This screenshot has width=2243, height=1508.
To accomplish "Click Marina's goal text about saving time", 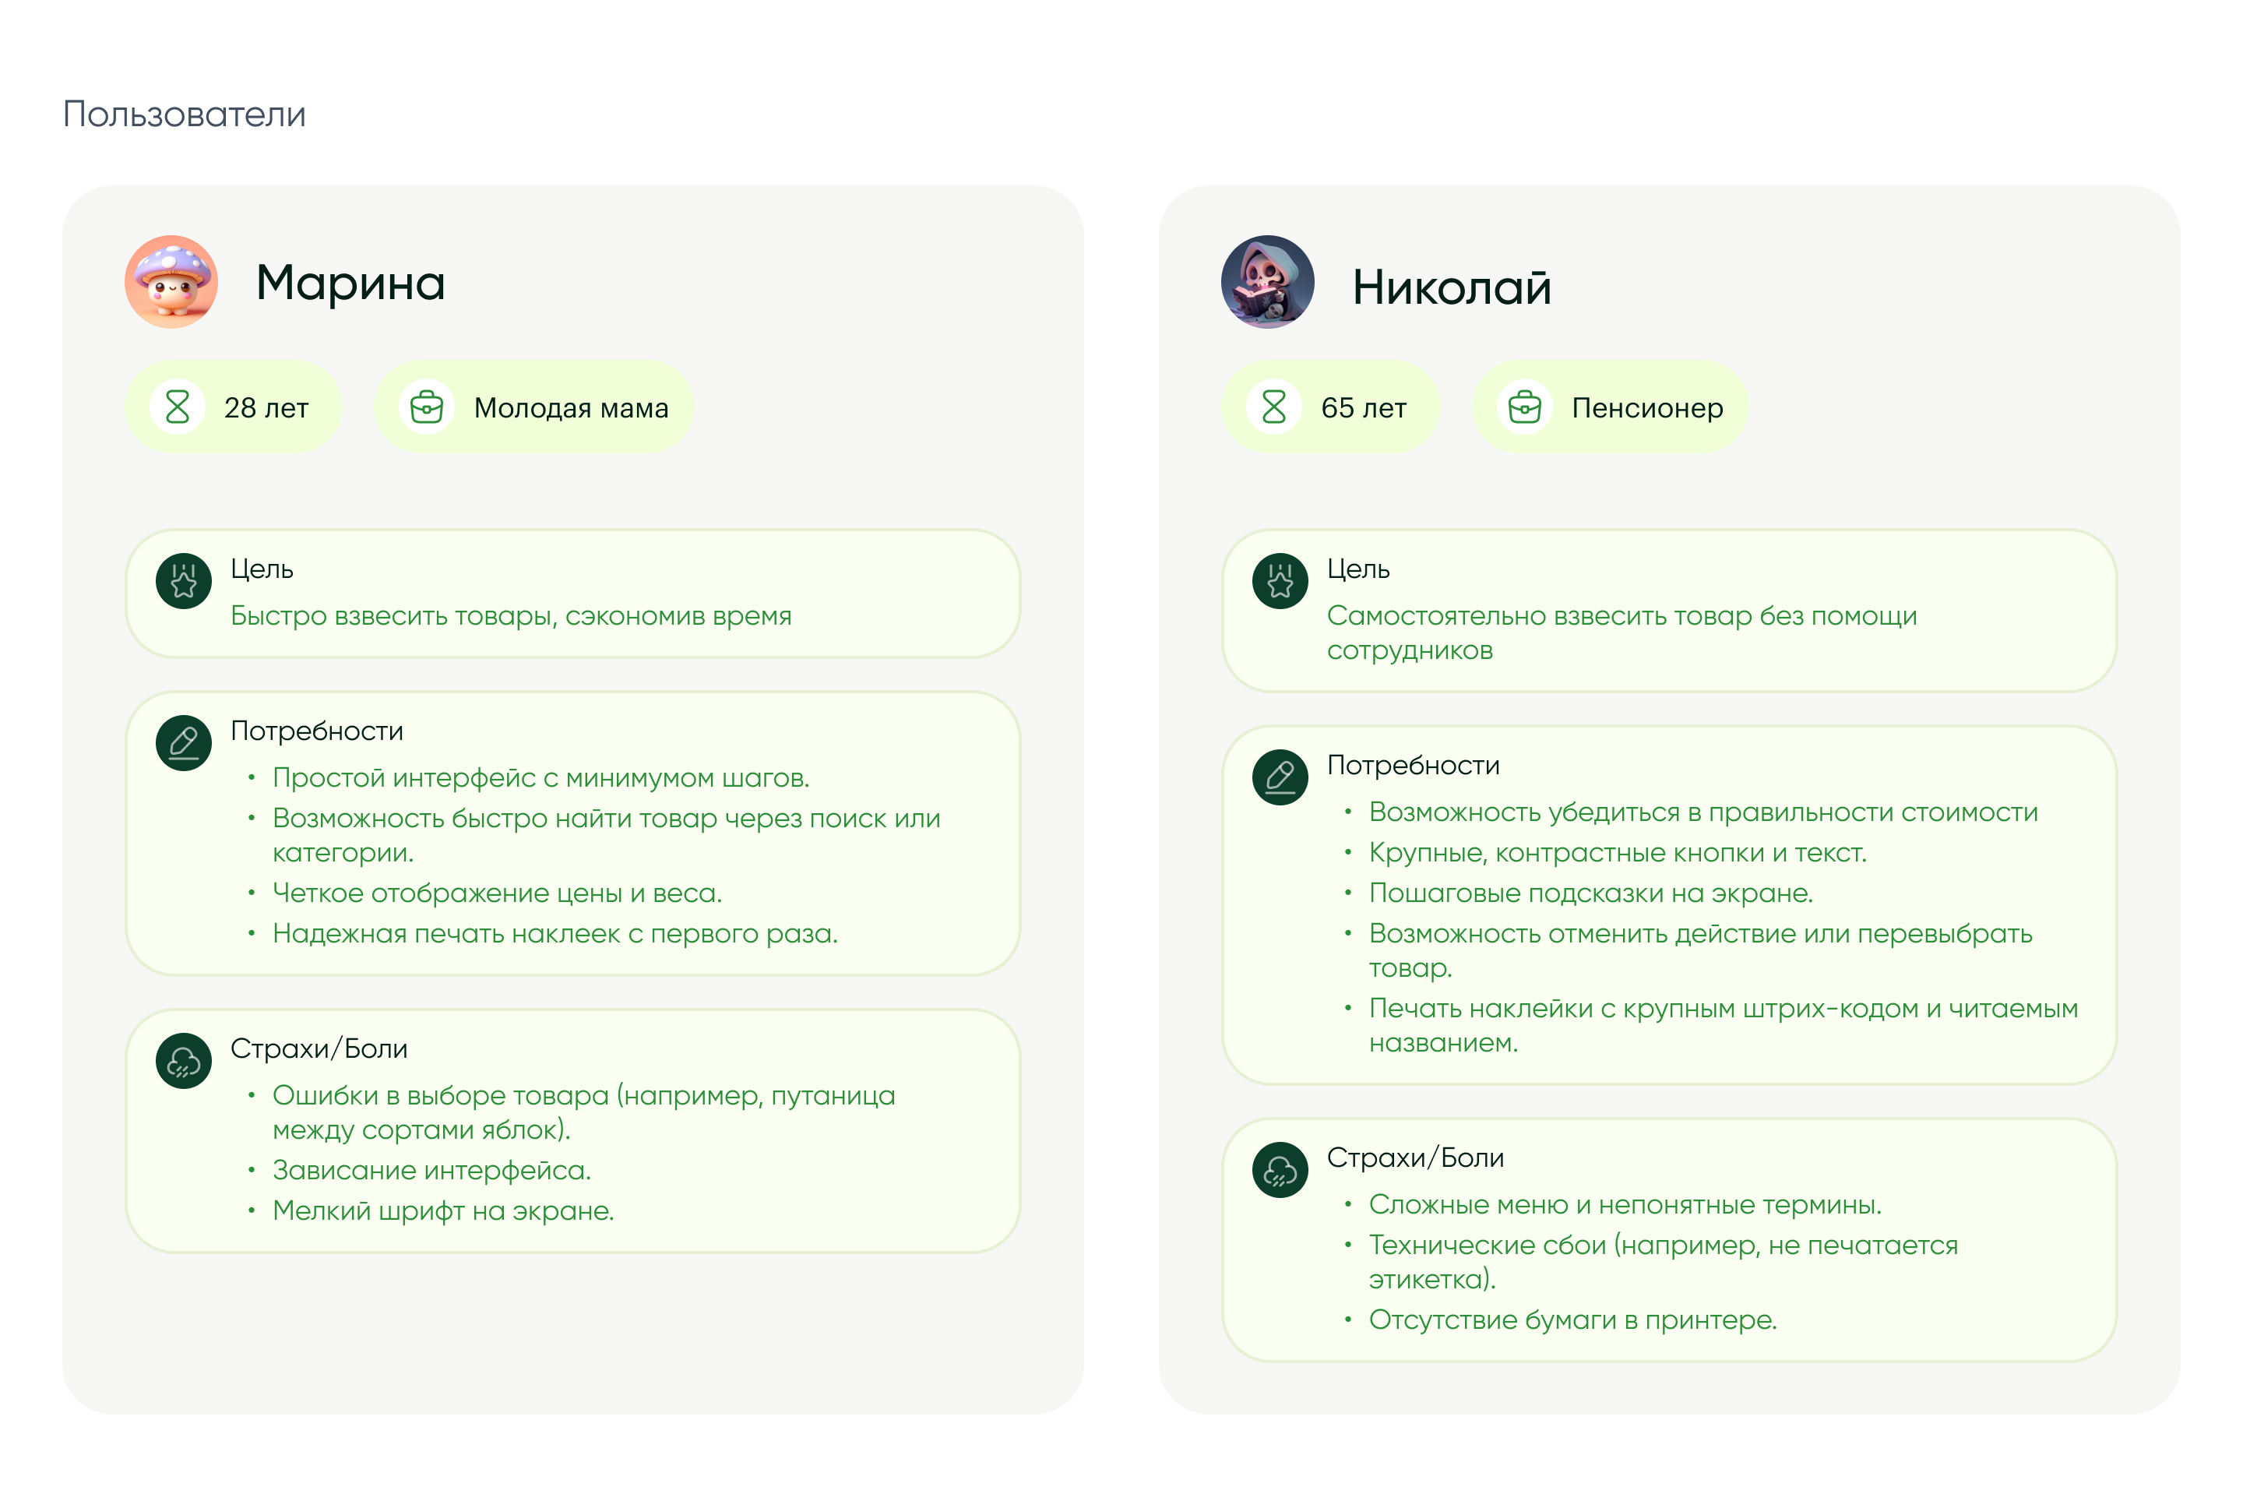I will tap(510, 615).
